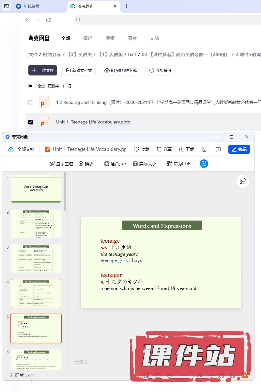This screenshot has width=261, height=392.
Task: Toggle the 全选 select all checkbox
Action: pos(31,86)
